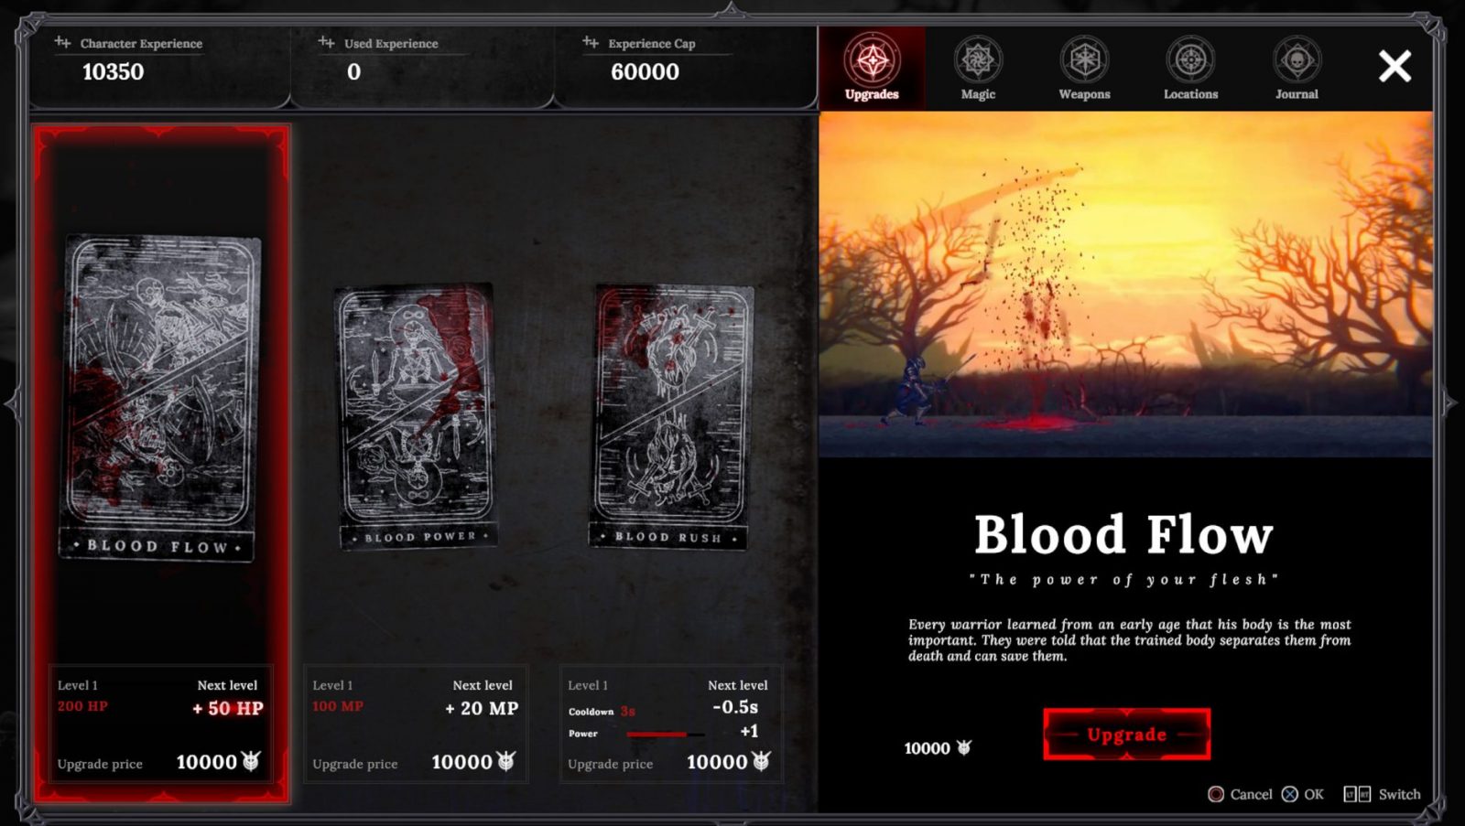The height and width of the screenshot is (826, 1465).
Task: Click the Blood Flow next level panel
Action: (x=161, y=724)
